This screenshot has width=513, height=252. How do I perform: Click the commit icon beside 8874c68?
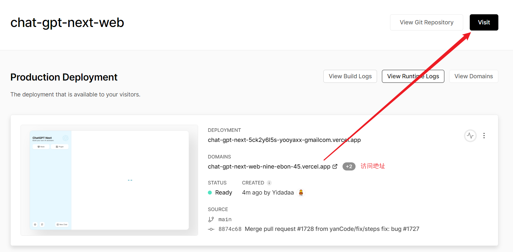point(211,229)
